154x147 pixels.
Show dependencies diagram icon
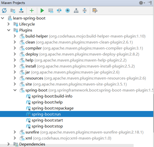click(76, 10)
